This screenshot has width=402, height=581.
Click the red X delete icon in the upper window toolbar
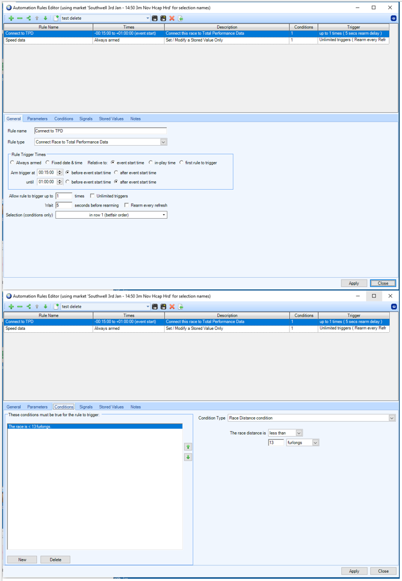172,19
